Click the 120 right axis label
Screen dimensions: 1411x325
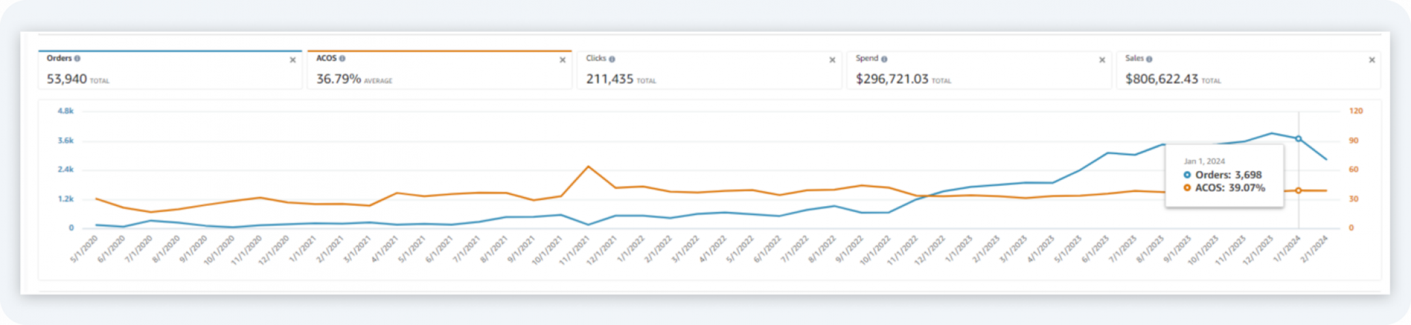click(x=1356, y=111)
